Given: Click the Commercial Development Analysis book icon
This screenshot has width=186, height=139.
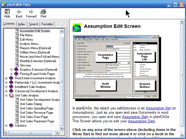Looking at the screenshot, I should [x=11, y=91].
